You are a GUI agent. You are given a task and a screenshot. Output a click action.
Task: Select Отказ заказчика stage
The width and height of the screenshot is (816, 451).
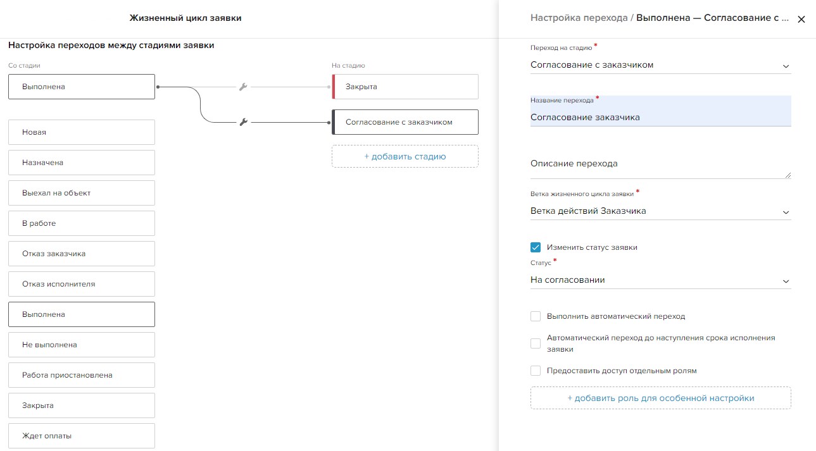[82, 254]
